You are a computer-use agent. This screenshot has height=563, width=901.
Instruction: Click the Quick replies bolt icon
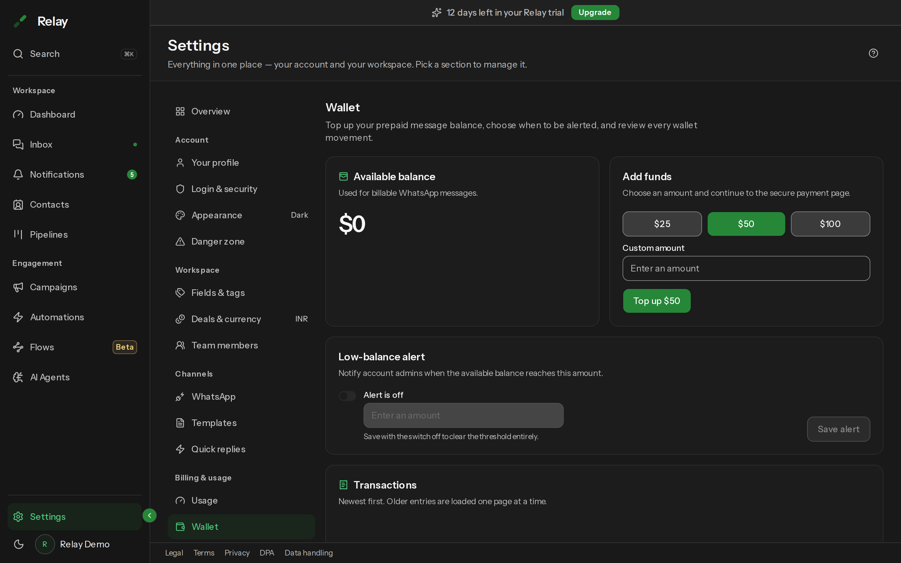pyautogui.click(x=180, y=449)
